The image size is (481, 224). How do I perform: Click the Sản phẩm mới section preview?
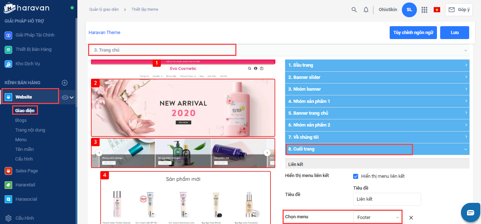pos(185,197)
